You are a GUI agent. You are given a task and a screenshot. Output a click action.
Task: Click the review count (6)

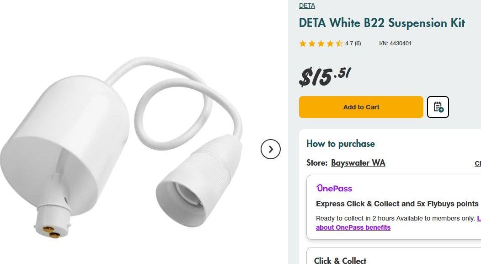358,43
